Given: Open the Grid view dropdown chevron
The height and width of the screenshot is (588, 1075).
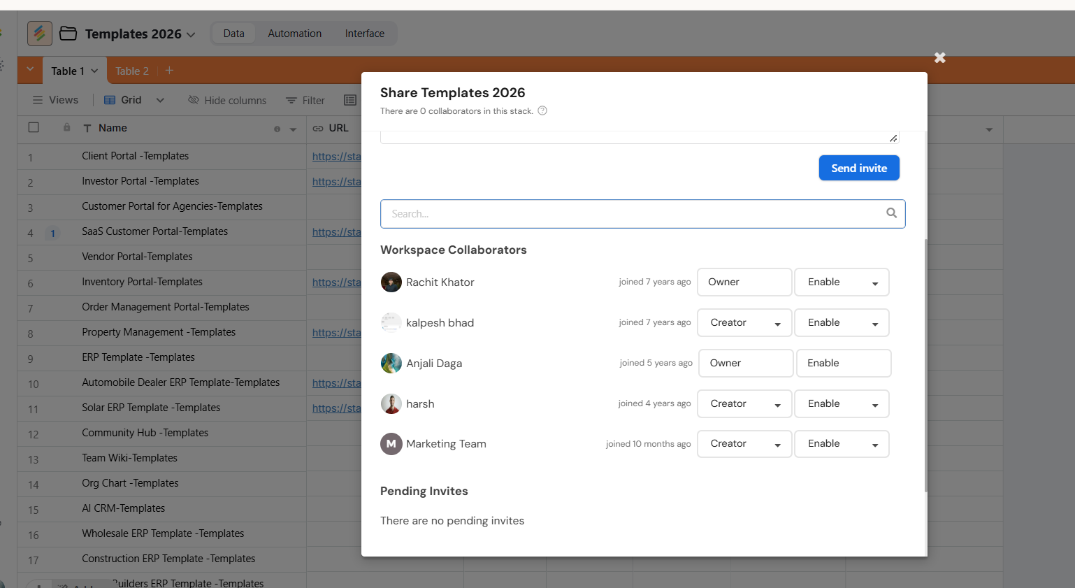Looking at the screenshot, I should pos(160,100).
